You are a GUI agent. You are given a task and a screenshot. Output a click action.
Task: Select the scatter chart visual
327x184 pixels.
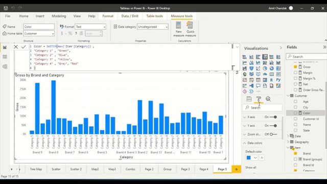click(x=258, y=68)
